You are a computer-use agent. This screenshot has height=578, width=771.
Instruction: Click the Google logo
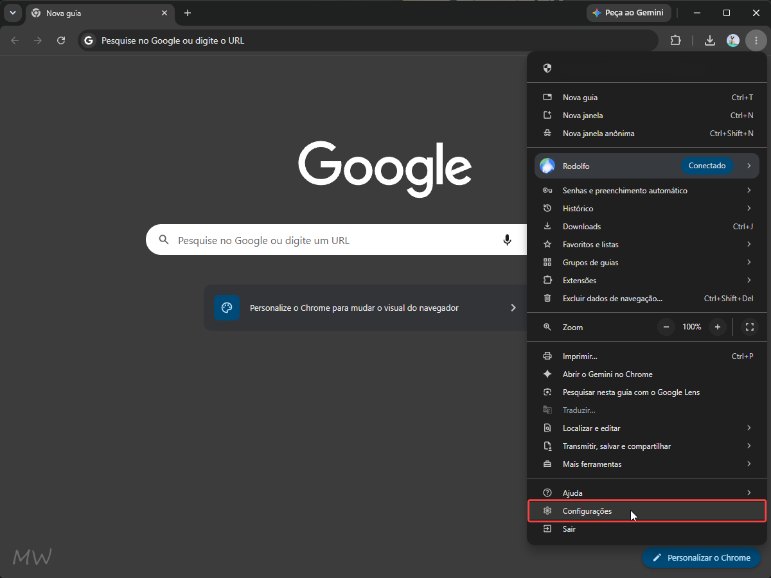click(385, 169)
